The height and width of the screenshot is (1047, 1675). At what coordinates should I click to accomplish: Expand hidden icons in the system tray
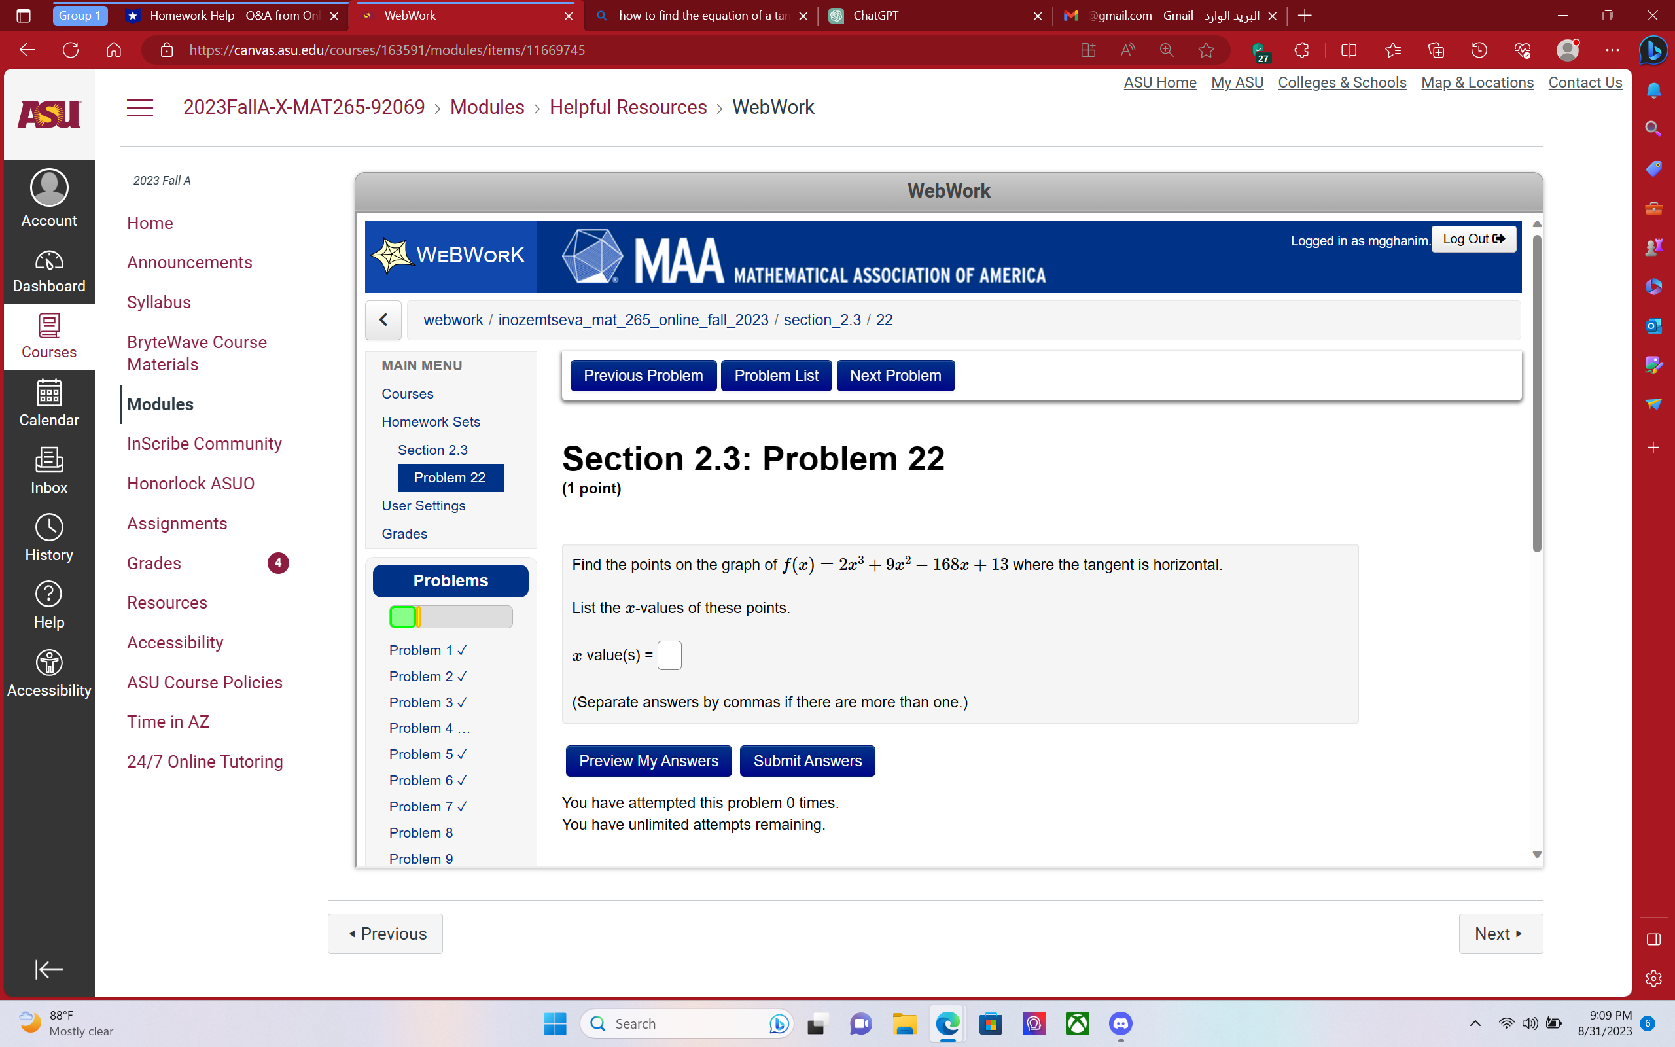pos(1475,1023)
